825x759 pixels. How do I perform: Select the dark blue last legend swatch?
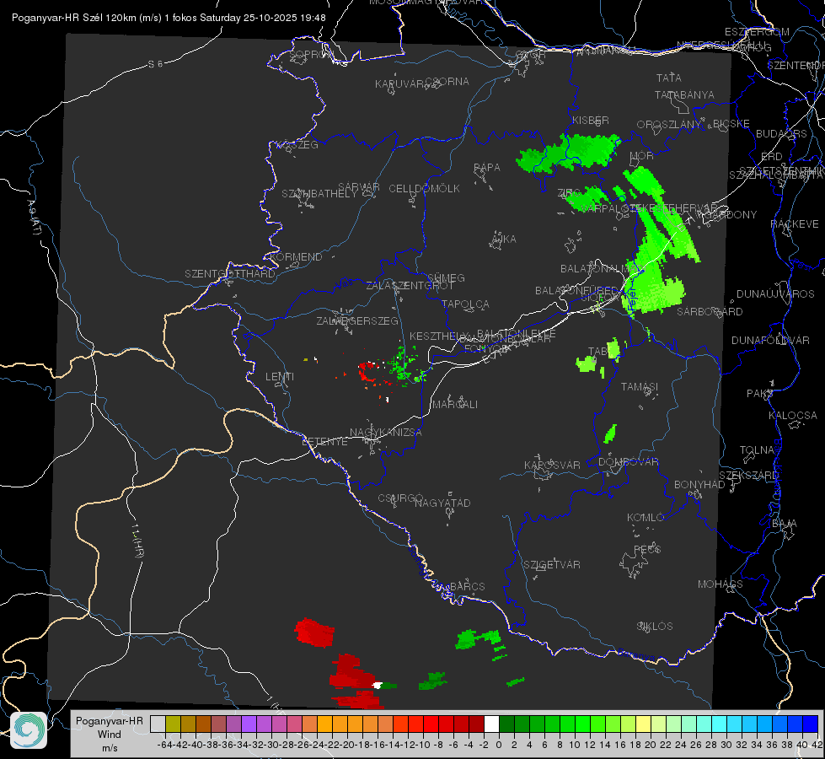coord(811,724)
